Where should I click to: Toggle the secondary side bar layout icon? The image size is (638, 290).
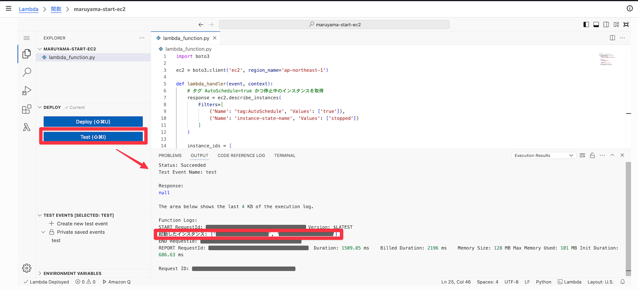[606, 25]
